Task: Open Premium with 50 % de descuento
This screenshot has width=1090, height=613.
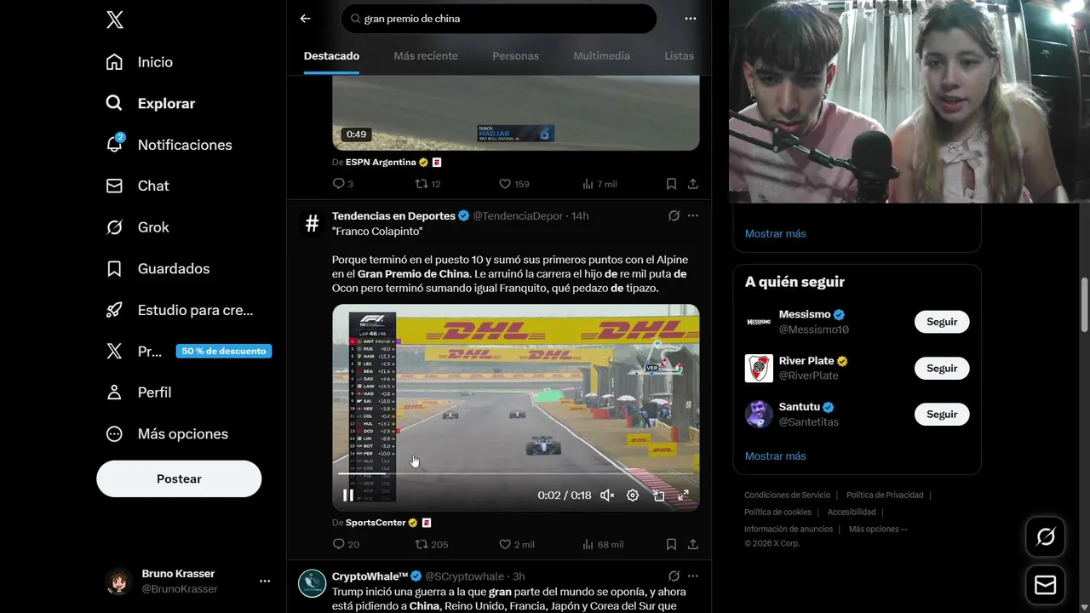Action: (x=188, y=351)
